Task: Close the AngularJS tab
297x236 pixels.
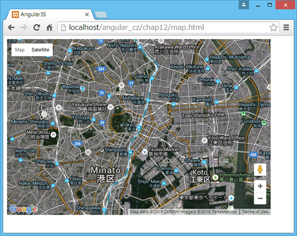Action: (x=87, y=14)
